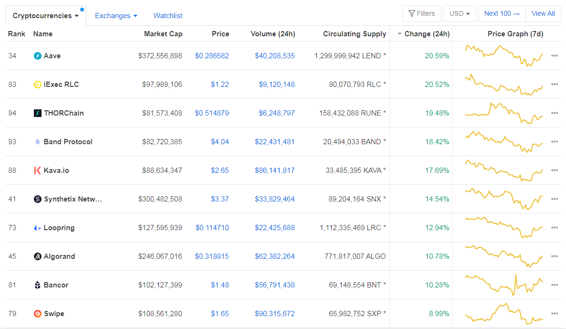Screen dimensions: 566x329
Task: Open the Bancor coin link
Action: click(56, 285)
